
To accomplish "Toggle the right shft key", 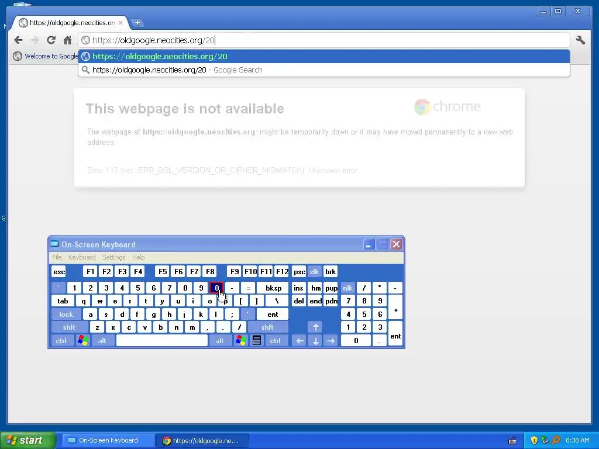I will (267, 327).
